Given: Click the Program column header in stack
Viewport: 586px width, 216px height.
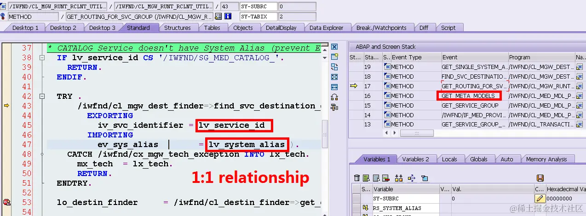Looking at the screenshot, I should click(x=541, y=57).
